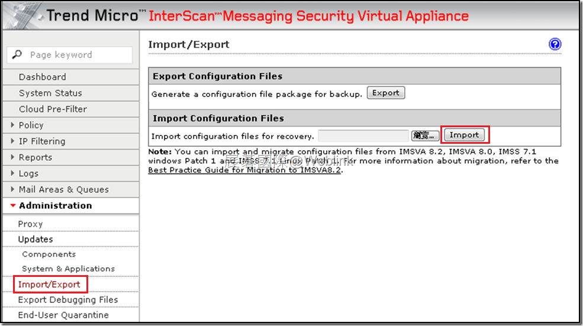Click the import file path field
The width and height of the screenshot is (583, 326).
coord(363,135)
